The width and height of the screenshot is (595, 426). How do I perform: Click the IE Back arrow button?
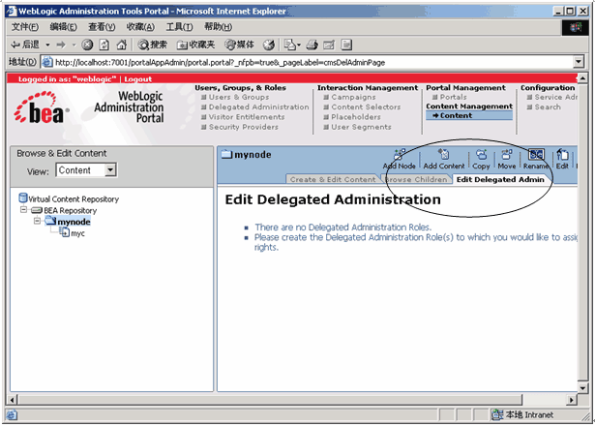click(x=24, y=45)
